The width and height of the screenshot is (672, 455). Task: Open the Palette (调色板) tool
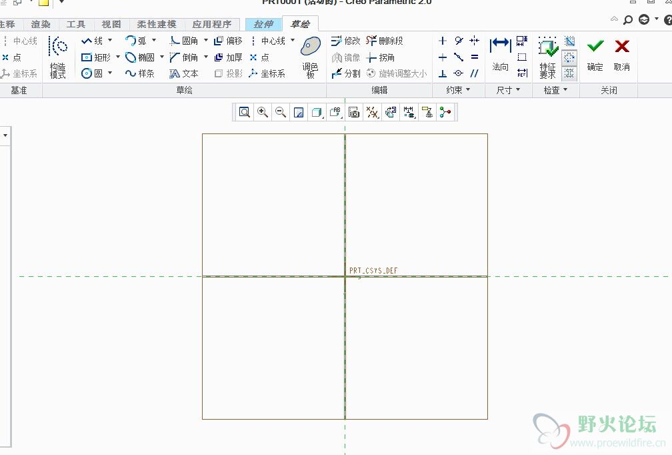[x=310, y=57]
